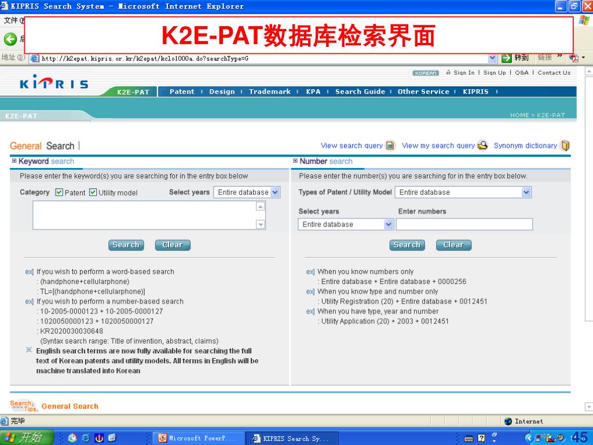
Task: Click the View search query document icon
Action: tap(390, 145)
